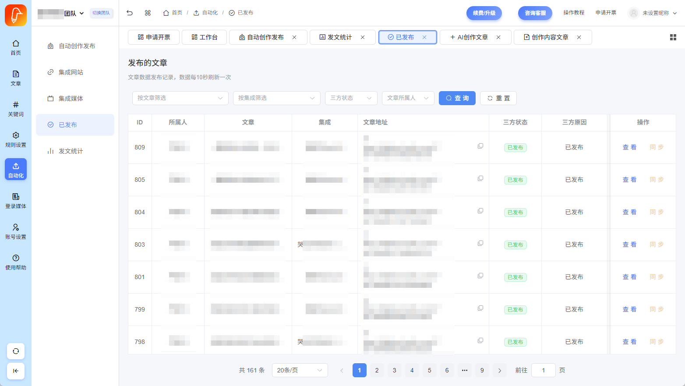Open the 20条/页 page size dropdown
Screen dimensions: 685x386
(x=300, y=370)
